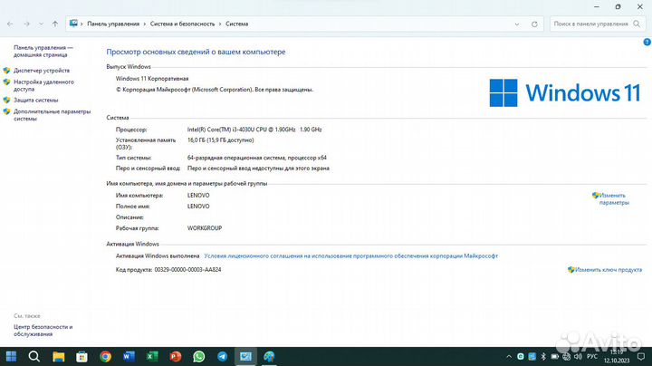Open 'Защита системы' link
Image resolution: width=652 pixels, height=366 pixels.
pyautogui.click(x=35, y=101)
